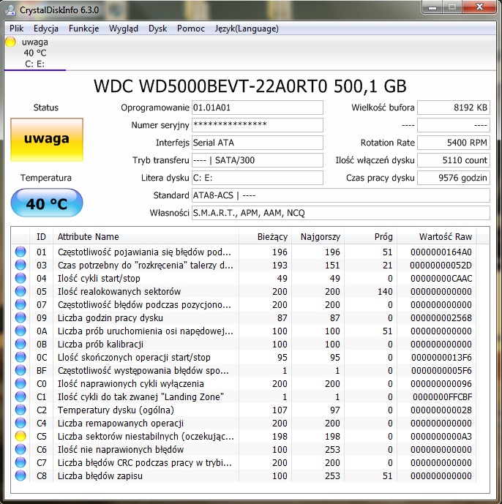Open the Funkcje menu
This screenshot has width=502, height=504.
click(83, 29)
